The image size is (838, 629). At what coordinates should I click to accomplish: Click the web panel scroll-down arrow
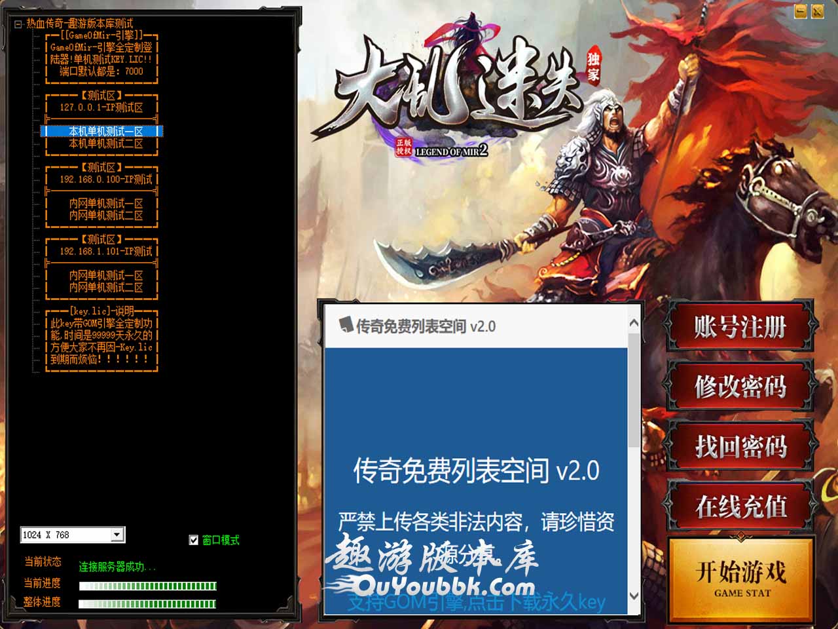(x=634, y=596)
